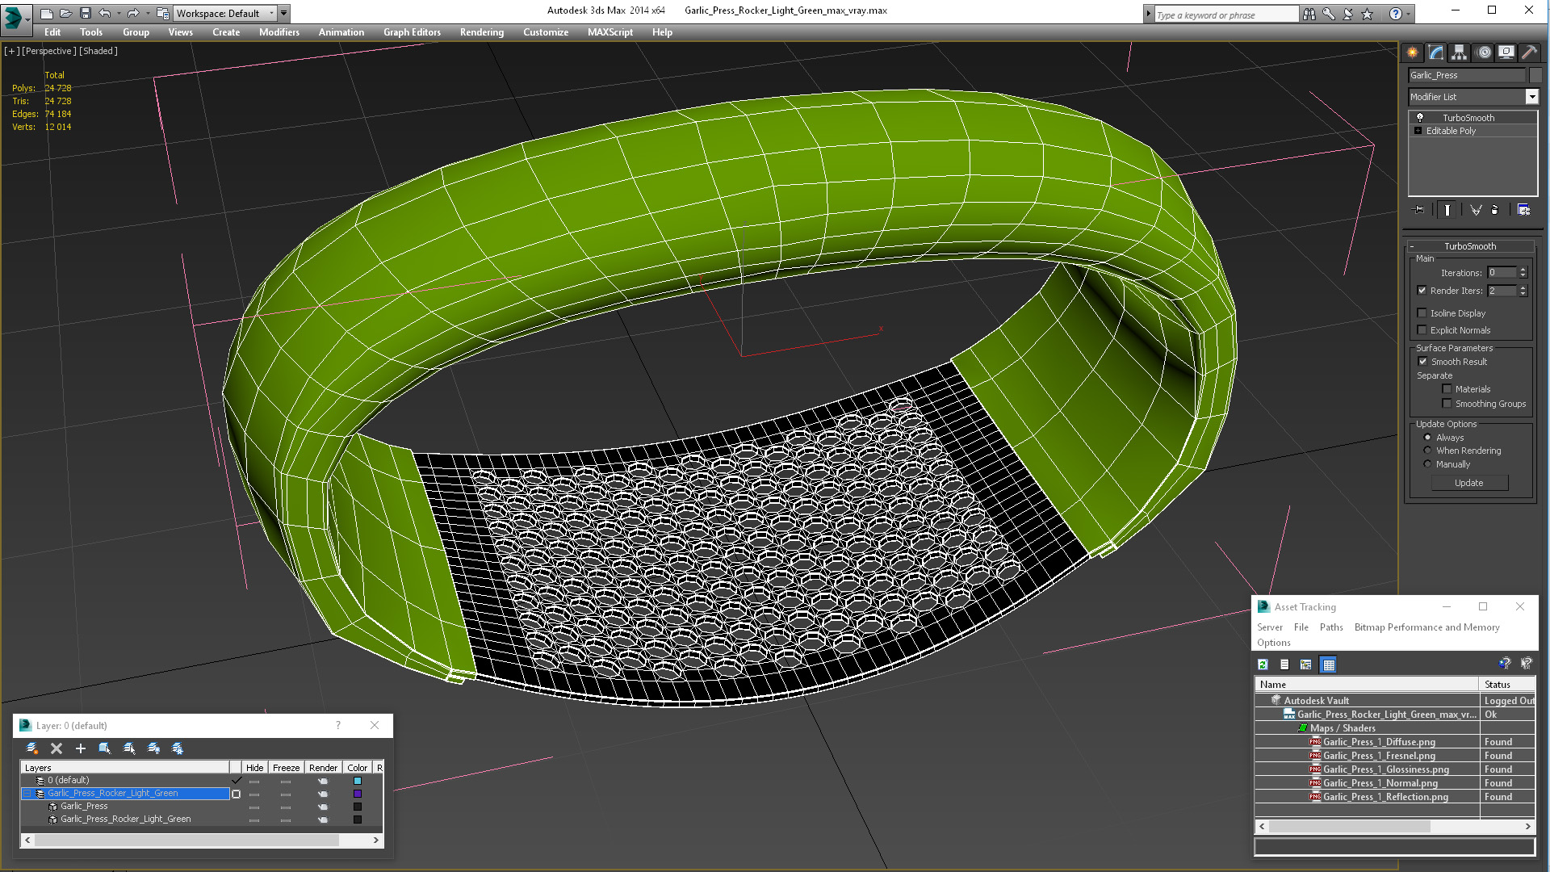Click Configure Modifier Sets icon
Viewport: 1550px width, 872px height.
pos(1523,210)
